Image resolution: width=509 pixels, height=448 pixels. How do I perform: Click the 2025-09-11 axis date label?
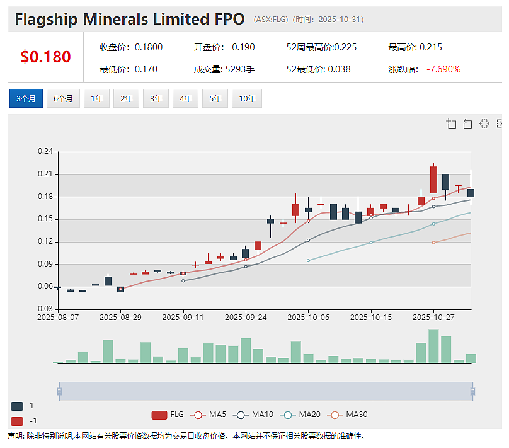(x=183, y=317)
